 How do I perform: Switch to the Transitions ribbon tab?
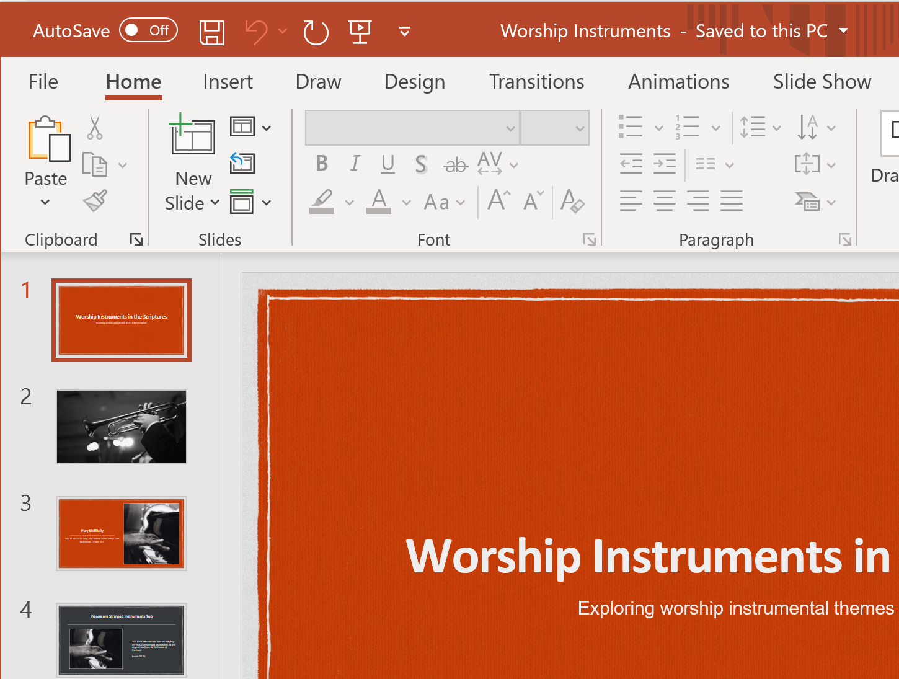pyautogui.click(x=536, y=81)
